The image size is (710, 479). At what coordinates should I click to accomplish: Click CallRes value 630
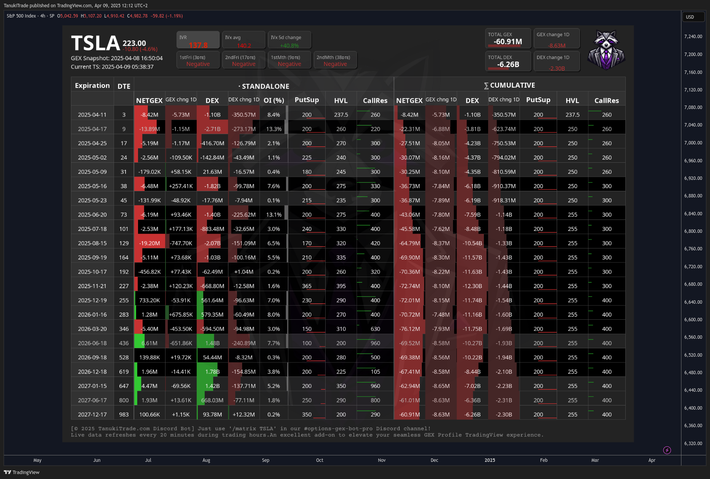tap(376, 329)
